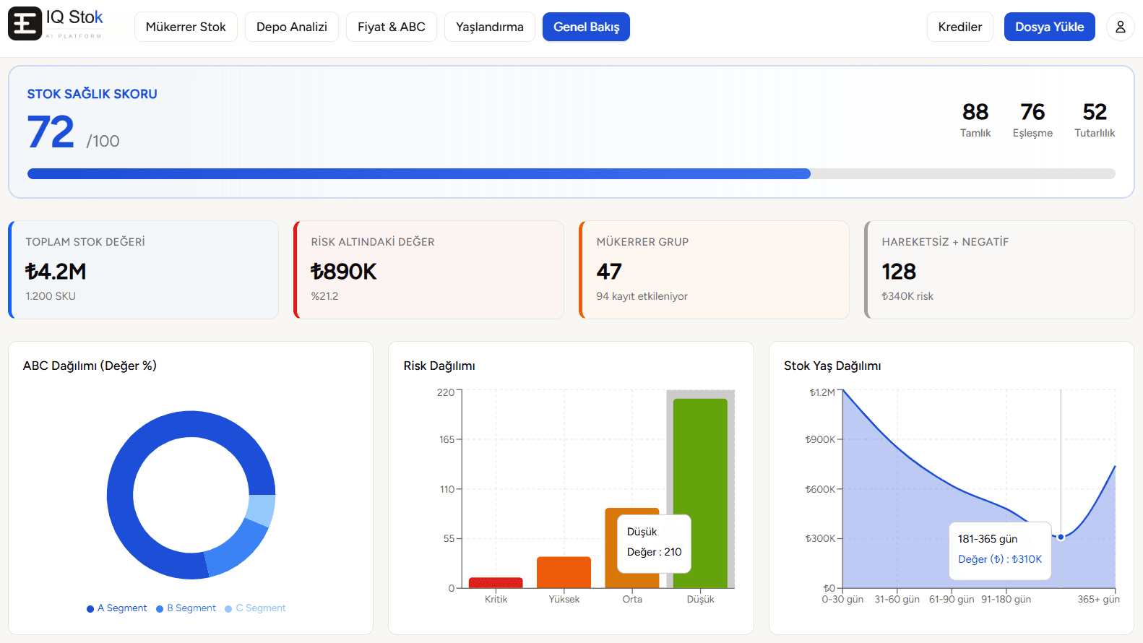Switch to the Depo Analizi tab
The image size is (1143, 643).
pyautogui.click(x=292, y=27)
